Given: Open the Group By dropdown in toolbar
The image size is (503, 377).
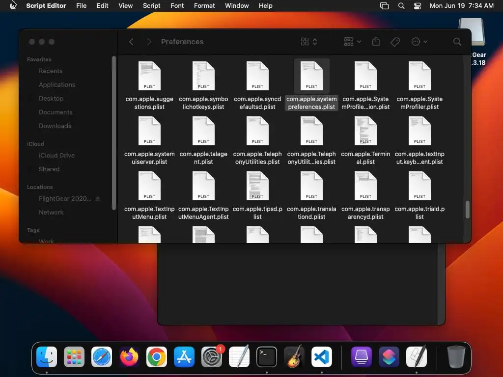Looking at the screenshot, I should tap(352, 41).
